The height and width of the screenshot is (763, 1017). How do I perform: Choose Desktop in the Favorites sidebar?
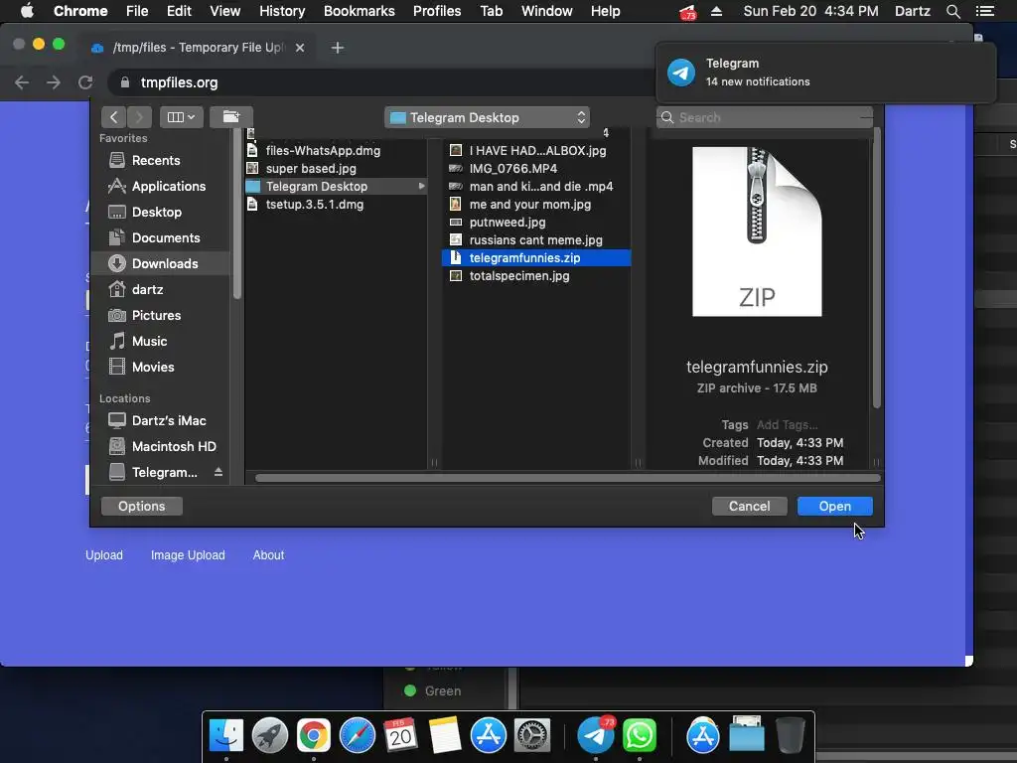(157, 213)
